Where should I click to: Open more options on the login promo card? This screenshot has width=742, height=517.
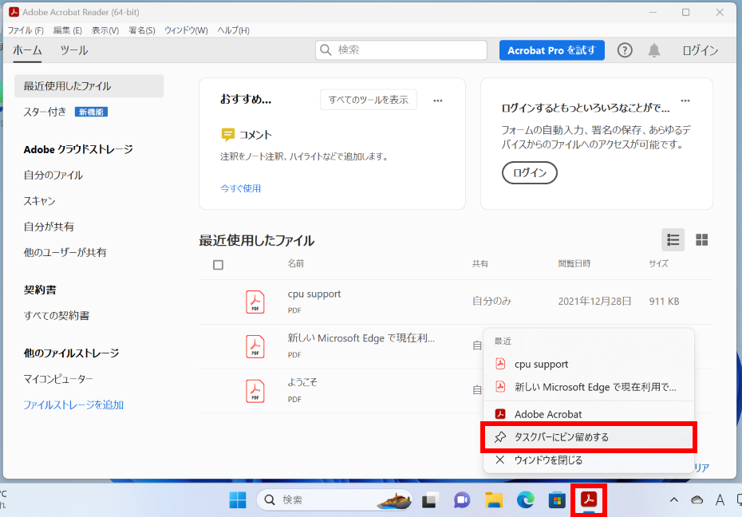[x=685, y=101]
